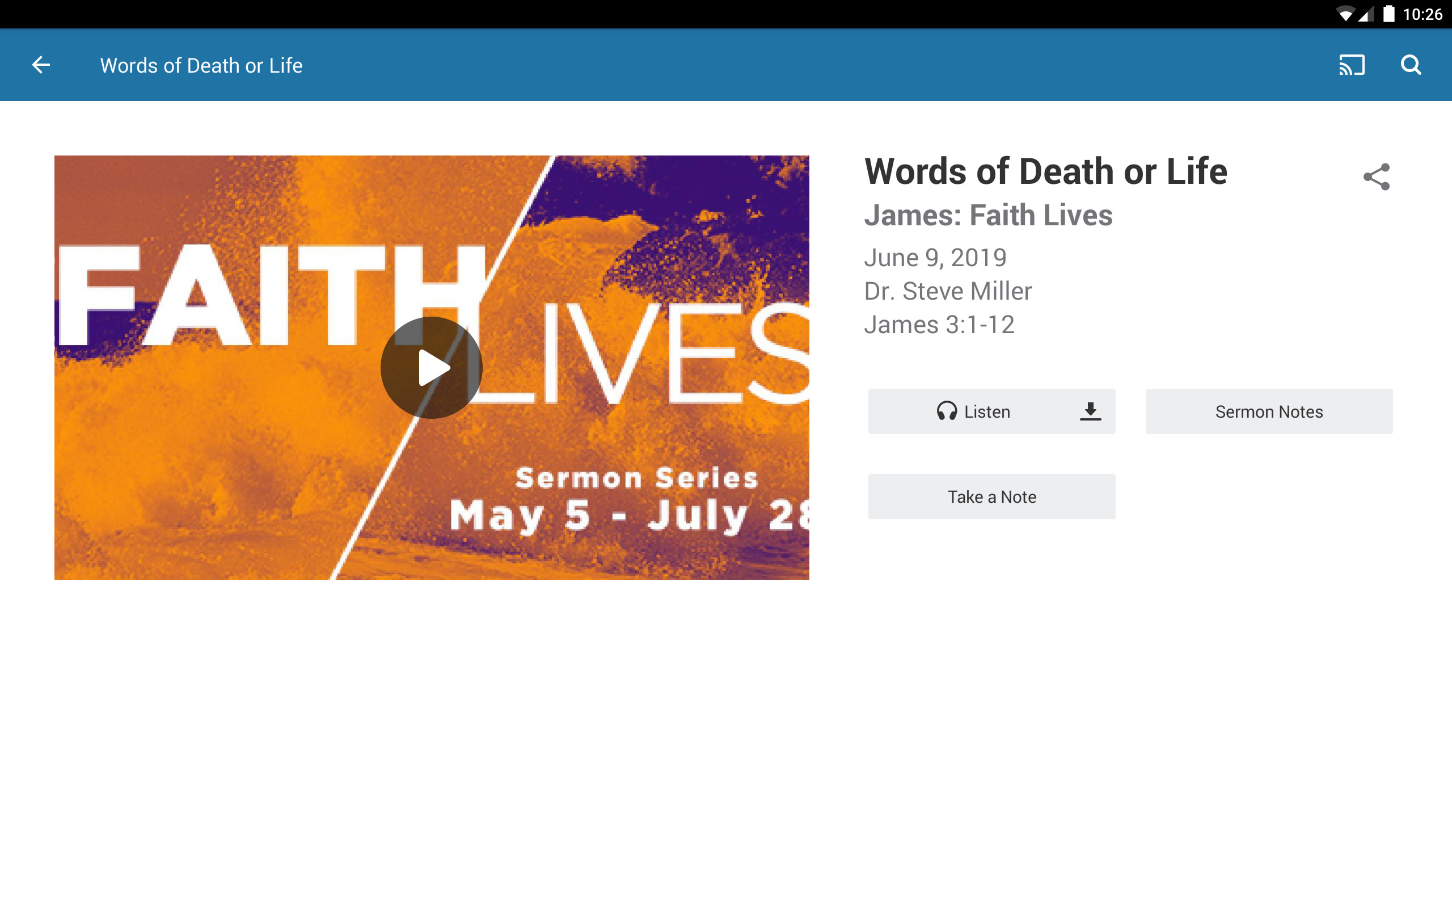
Task: Click the sermon heading Words of Death or Life
Action: tap(1045, 172)
